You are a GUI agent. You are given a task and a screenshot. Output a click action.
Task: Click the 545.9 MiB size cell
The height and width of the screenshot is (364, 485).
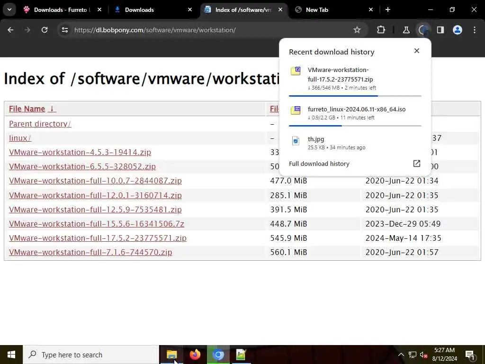[288, 238]
